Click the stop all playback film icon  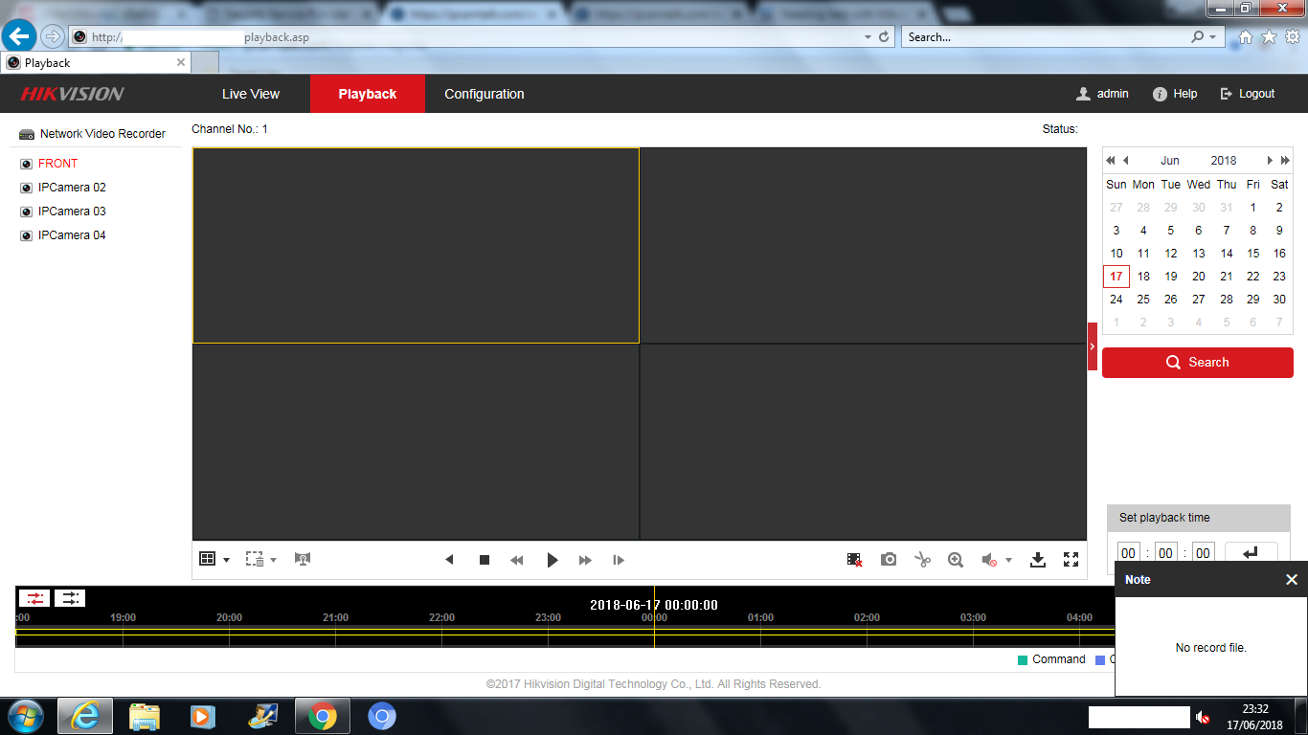pyautogui.click(x=854, y=560)
